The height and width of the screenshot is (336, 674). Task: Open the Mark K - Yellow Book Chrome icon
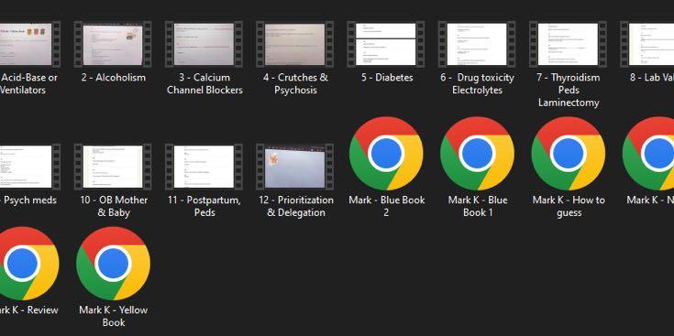coord(114,264)
